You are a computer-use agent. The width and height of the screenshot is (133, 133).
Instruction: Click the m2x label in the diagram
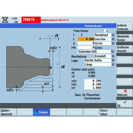[x=10, y=90]
